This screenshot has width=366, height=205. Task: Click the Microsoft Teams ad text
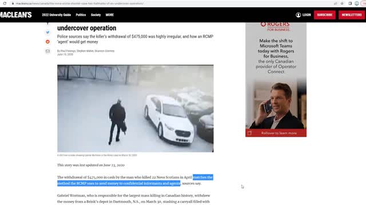(x=276, y=56)
